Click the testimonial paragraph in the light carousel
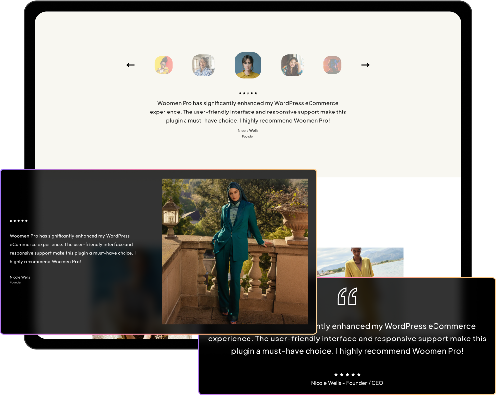The image size is (496, 395). [248, 112]
